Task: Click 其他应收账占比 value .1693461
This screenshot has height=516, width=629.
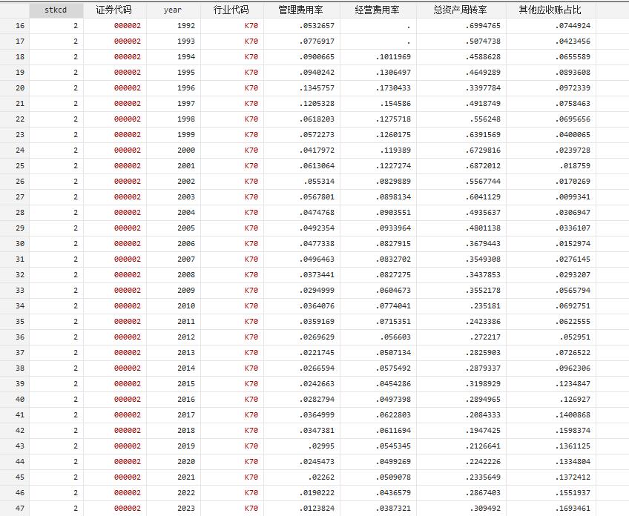Action: click(573, 508)
